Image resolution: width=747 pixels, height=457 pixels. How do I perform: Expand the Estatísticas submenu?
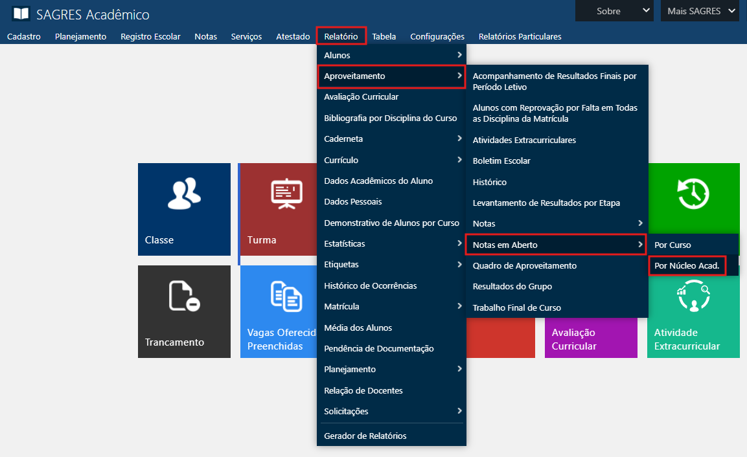coord(391,244)
